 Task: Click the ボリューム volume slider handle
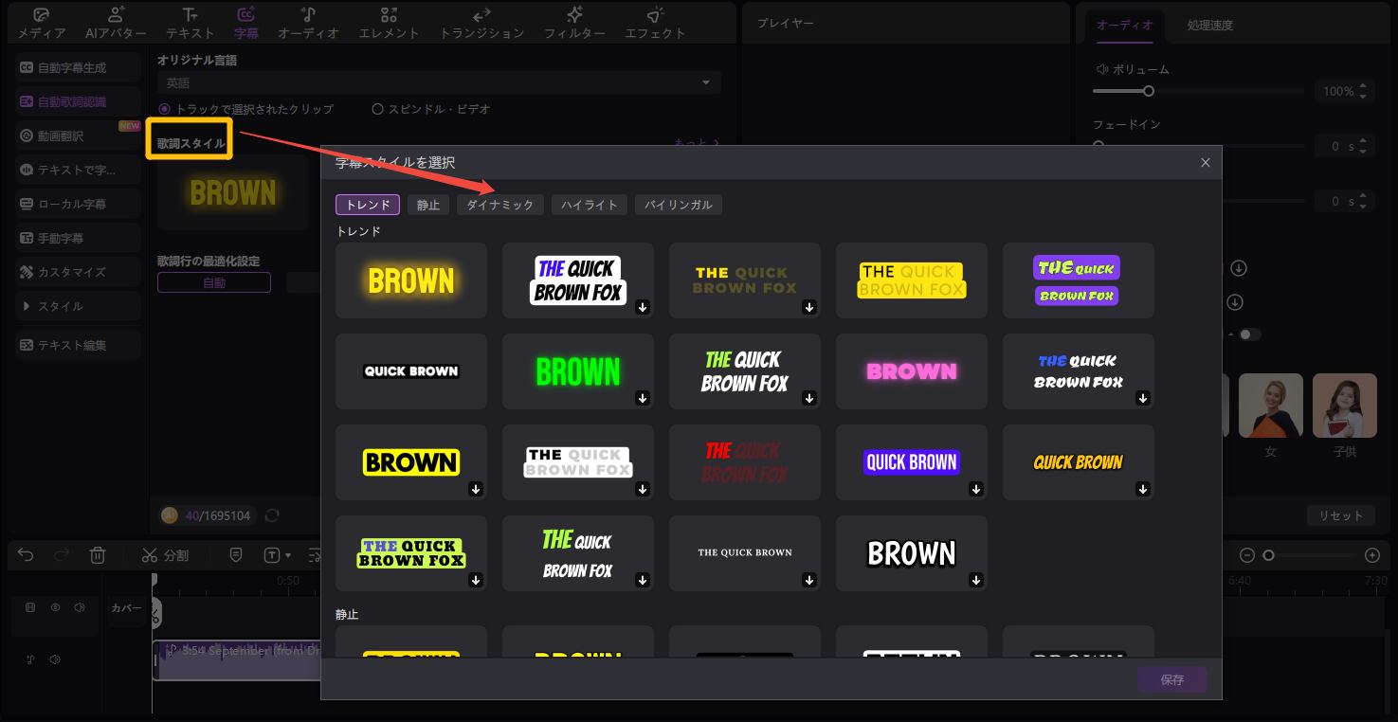click(1148, 91)
